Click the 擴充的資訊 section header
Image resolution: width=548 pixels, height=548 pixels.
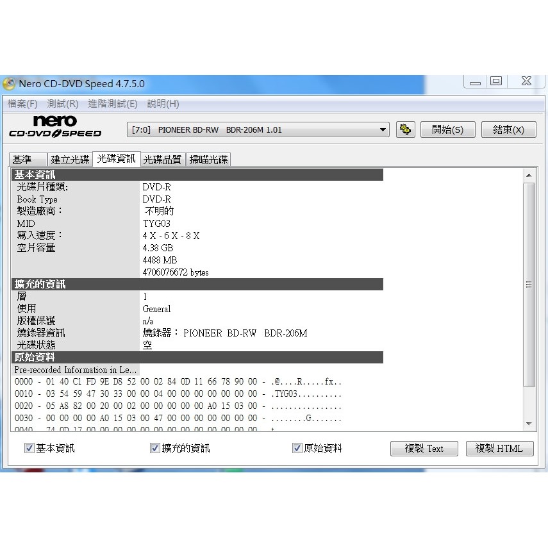click(197, 284)
